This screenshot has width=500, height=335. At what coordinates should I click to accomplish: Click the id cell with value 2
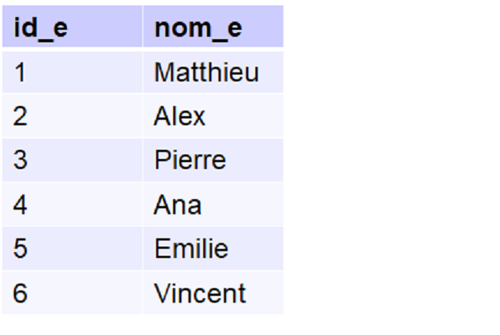pyautogui.click(x=20, y=116)
